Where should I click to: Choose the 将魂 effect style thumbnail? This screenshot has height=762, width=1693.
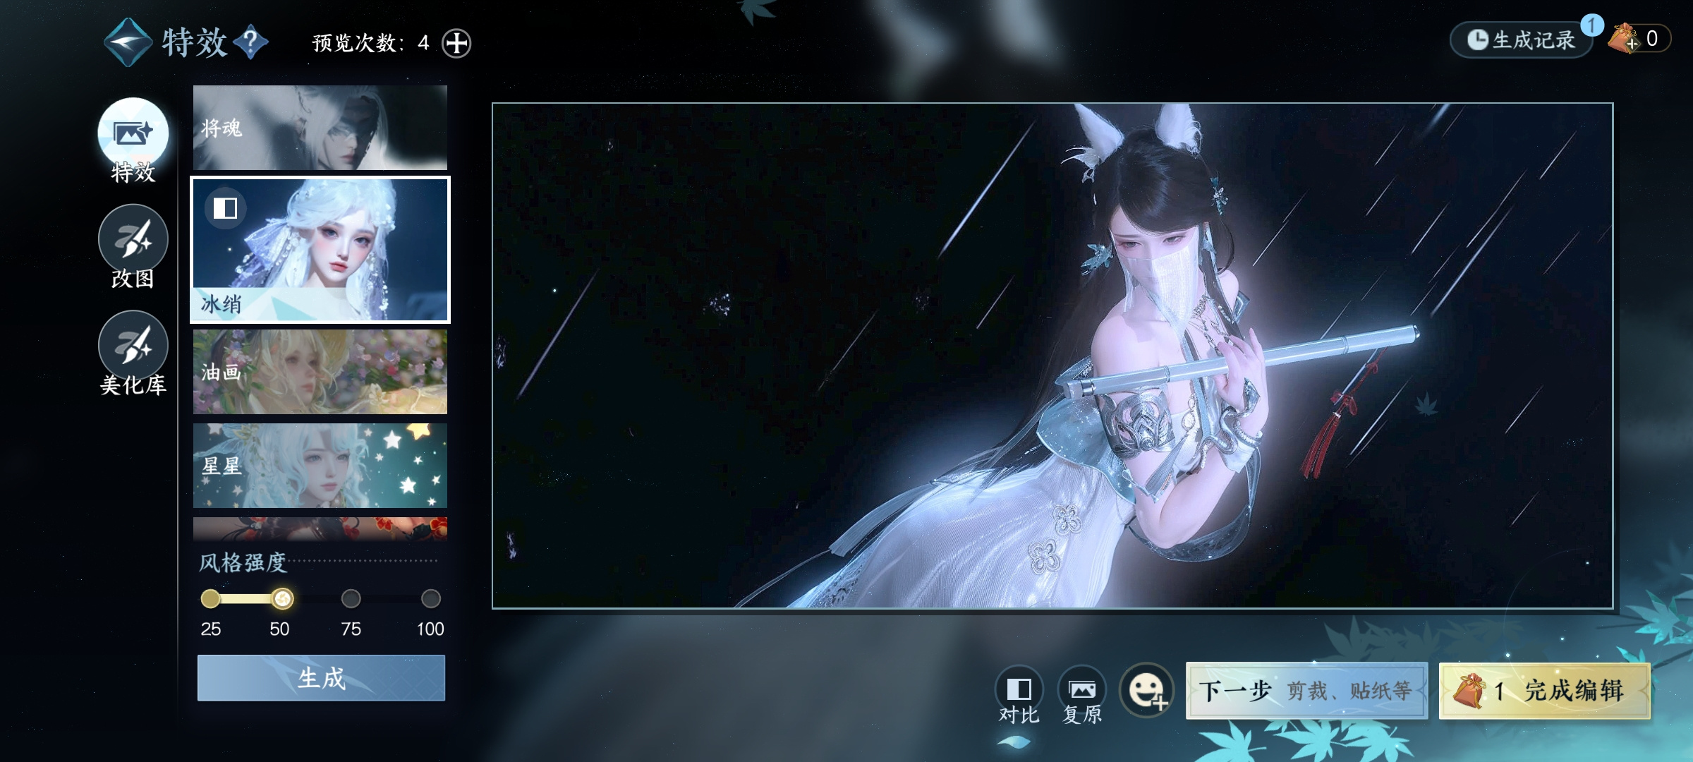coord(320,128)
